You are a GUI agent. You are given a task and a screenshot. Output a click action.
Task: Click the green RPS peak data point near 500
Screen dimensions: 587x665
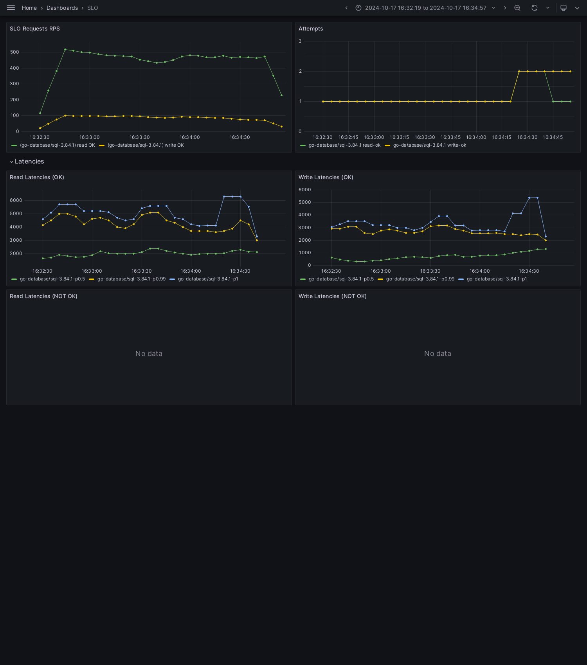click(65, 50)
